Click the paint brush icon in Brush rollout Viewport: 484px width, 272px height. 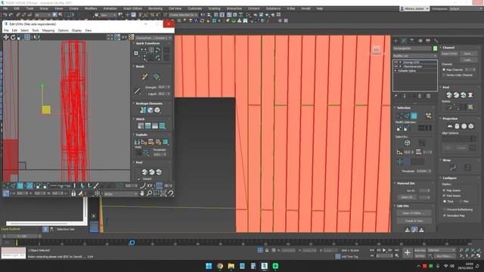coord(144,76)
